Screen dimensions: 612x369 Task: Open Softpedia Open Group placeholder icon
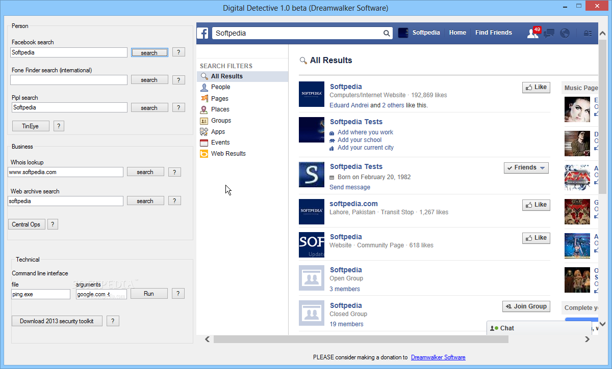click(x=312, y=278)
